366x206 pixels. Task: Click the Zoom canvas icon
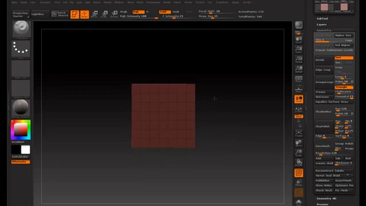pos(299,50)
